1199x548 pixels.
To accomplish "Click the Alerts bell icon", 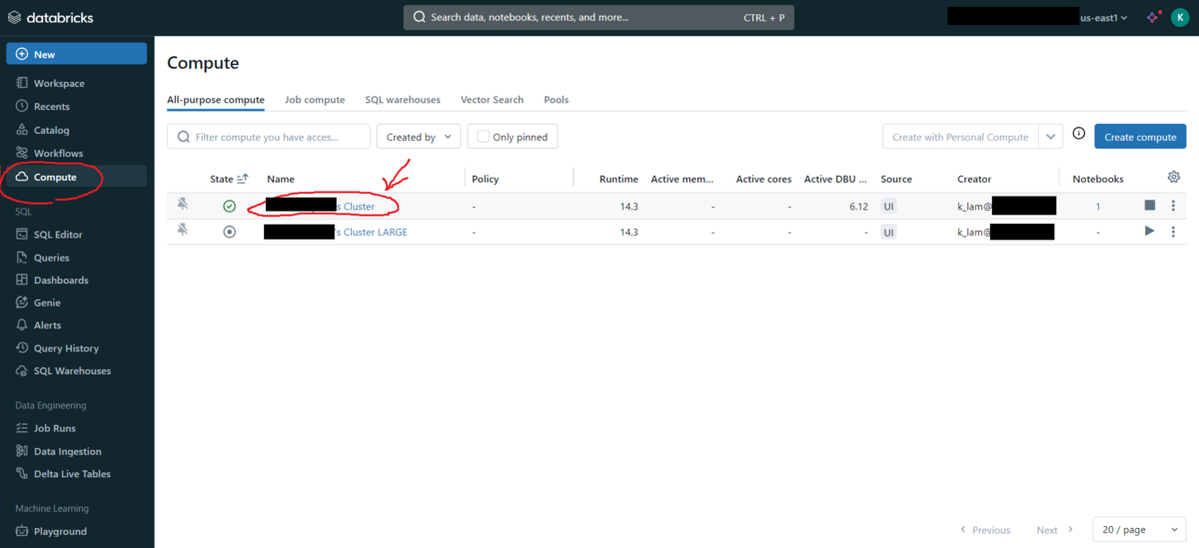I will [22, 325].
